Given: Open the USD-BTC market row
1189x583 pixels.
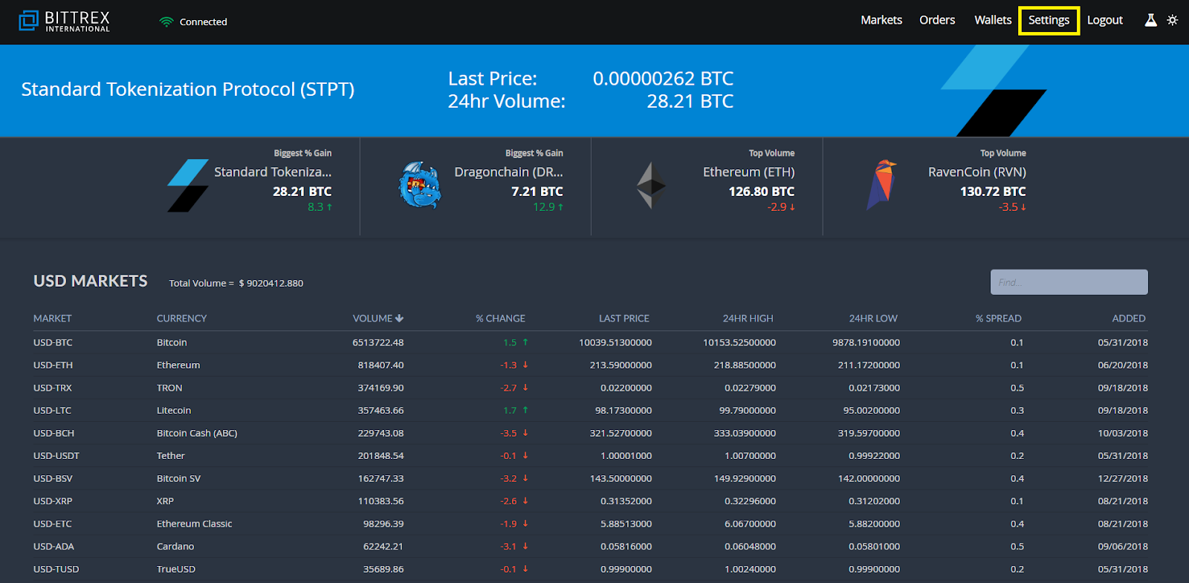Looking at the screenshot, I should point(591,342).
